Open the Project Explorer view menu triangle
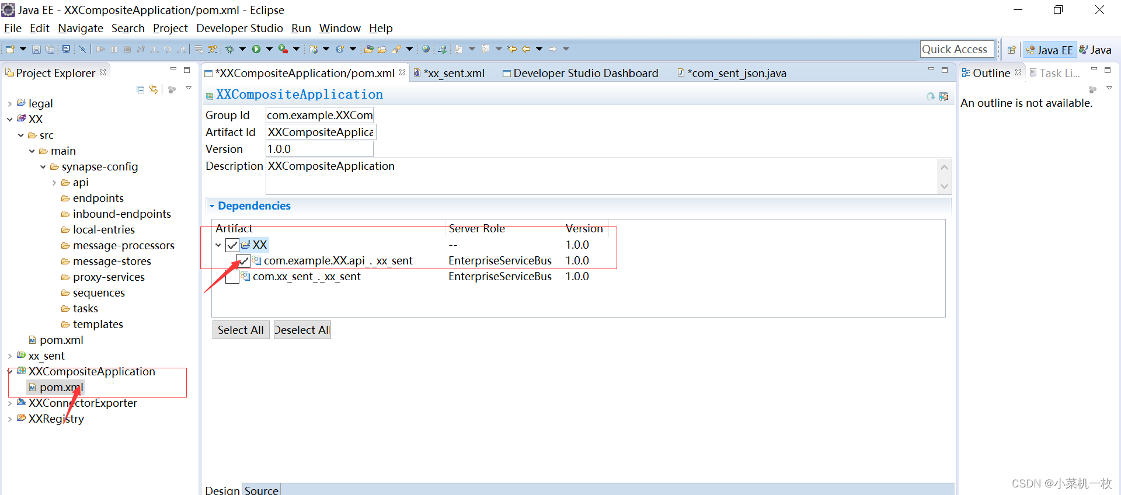Screen dimensions: 1121x495 tap(189, 89)
